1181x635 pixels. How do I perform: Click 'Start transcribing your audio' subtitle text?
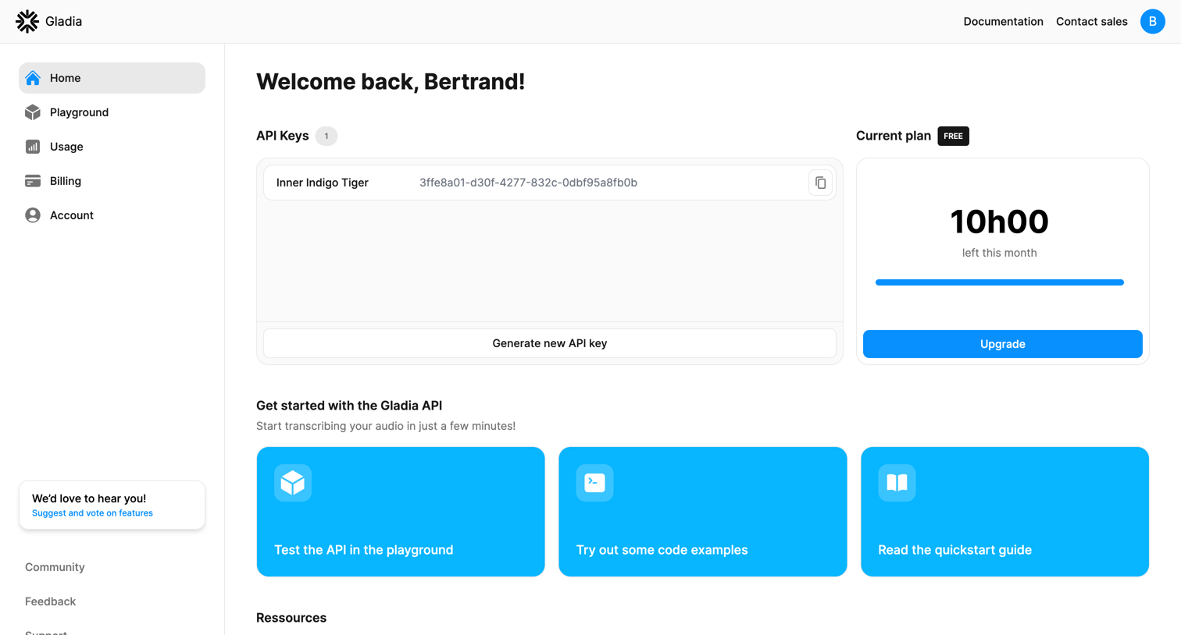pos(386,426)
